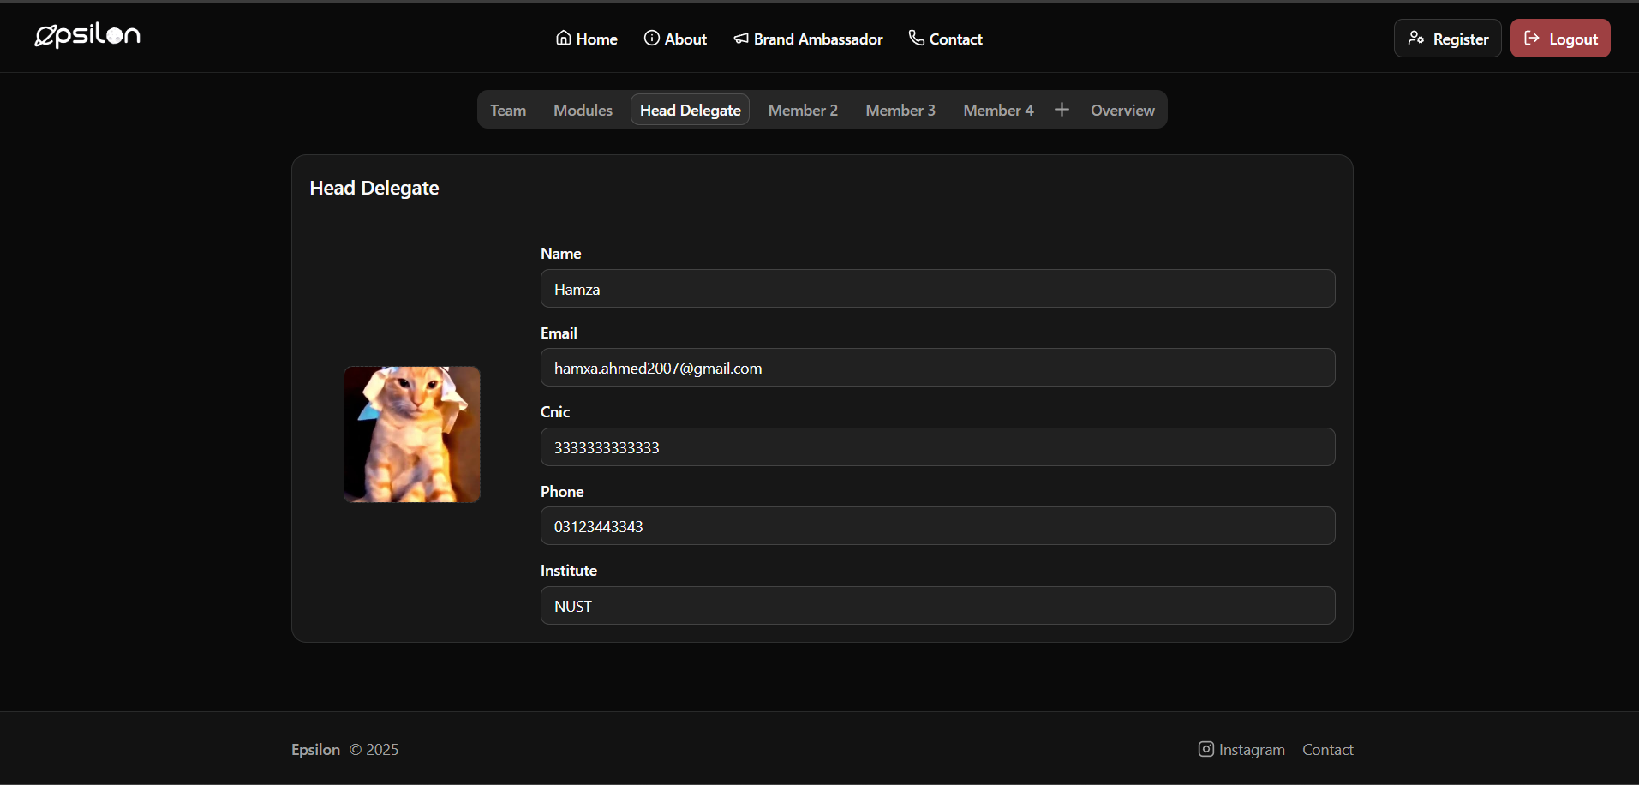View the Overview tab

(1122, 110)
